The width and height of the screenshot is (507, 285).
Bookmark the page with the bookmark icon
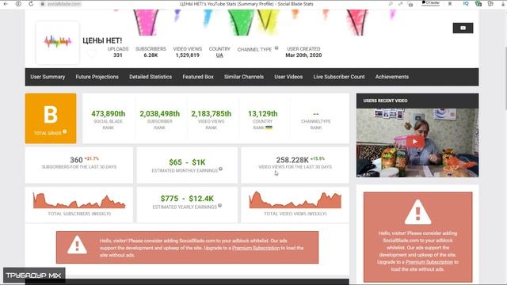(x=450, y=4)
